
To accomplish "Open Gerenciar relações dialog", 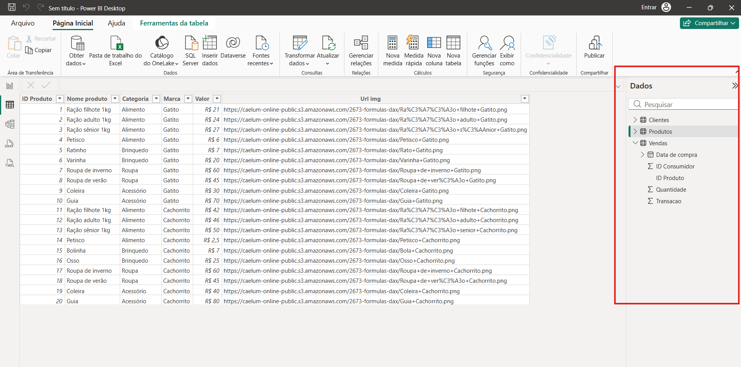I will click(361, 51).
